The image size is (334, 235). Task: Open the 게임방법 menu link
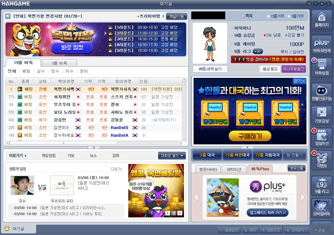(49, 156)
